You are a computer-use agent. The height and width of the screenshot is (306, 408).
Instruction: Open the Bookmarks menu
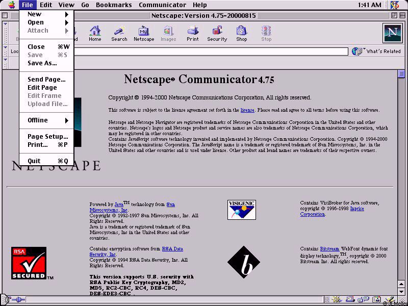coord(114,5)
